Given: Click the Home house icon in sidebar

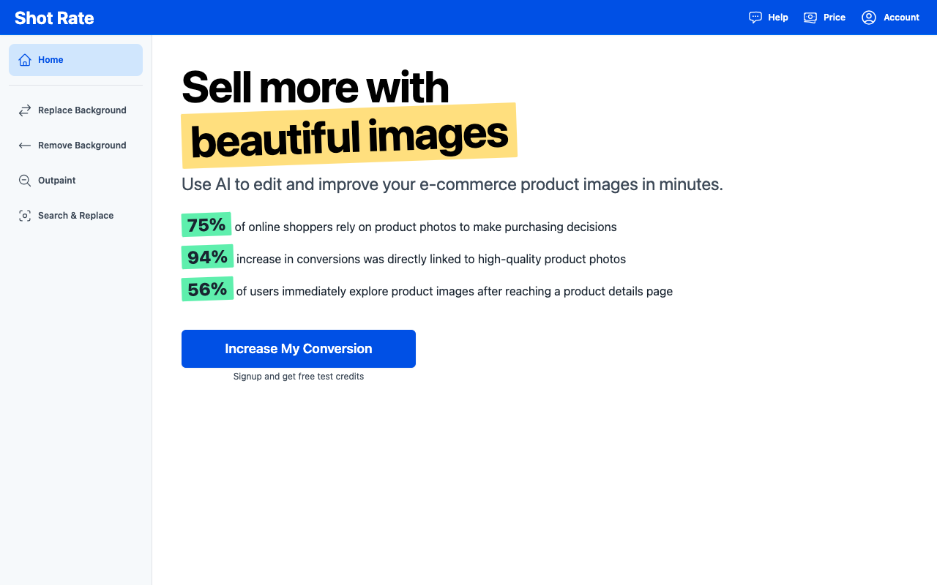Looking at the screenshot, I should tap(25, 60).
